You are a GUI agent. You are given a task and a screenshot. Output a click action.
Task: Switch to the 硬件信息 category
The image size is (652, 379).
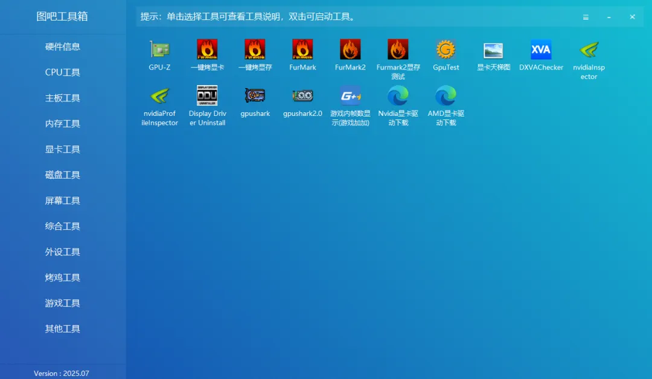(x=62, y=46)
